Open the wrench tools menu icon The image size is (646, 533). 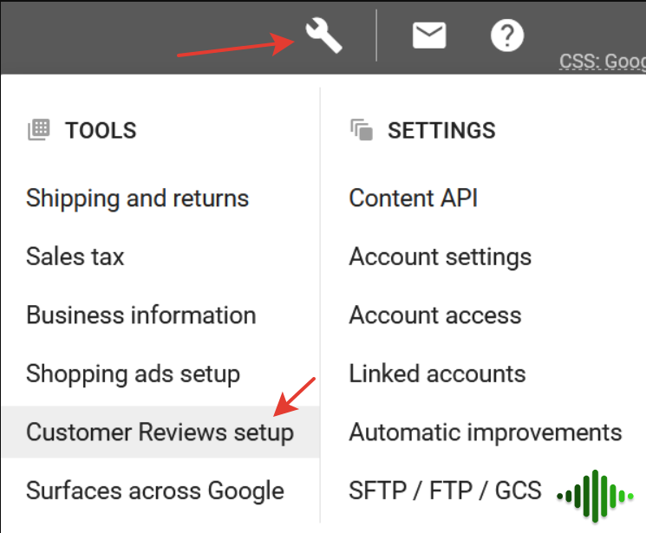(x=323, y=36)
